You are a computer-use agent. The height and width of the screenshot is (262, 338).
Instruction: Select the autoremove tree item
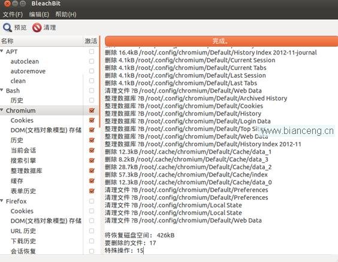tap(28, 71)
